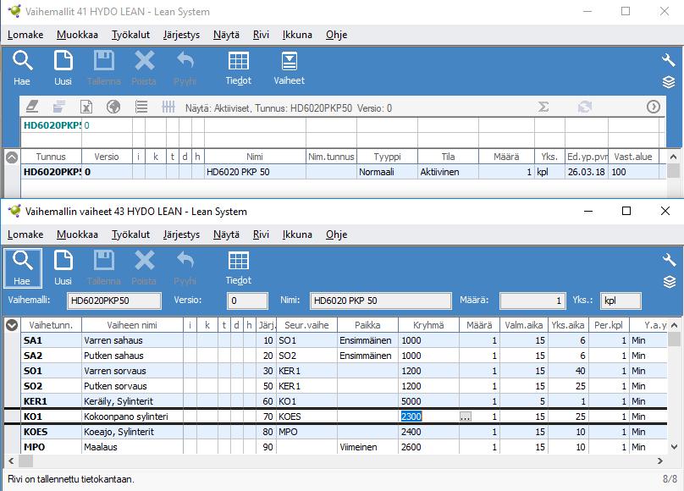Screen dimensions: 684x491
Task: Select the Keräily, Sylinterit row
Action: click(x=344, y=401)
